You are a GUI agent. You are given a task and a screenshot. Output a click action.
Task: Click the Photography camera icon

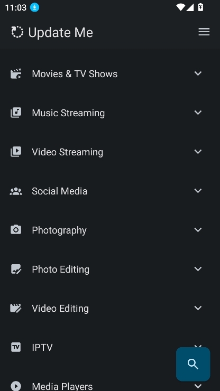(16, 230)
